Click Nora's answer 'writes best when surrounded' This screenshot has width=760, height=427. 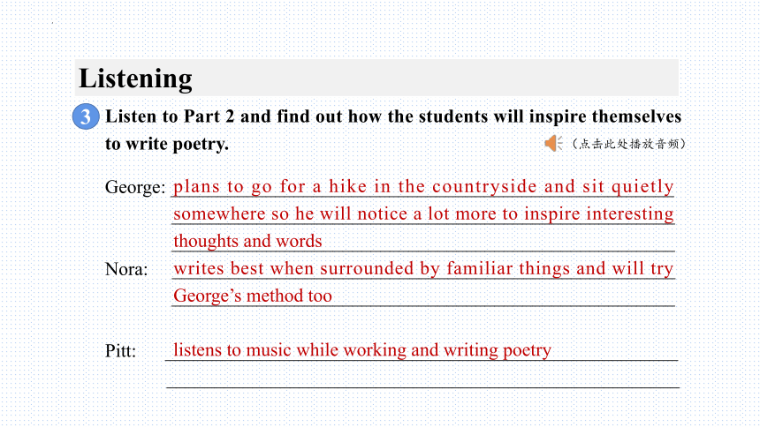[423, 269]
